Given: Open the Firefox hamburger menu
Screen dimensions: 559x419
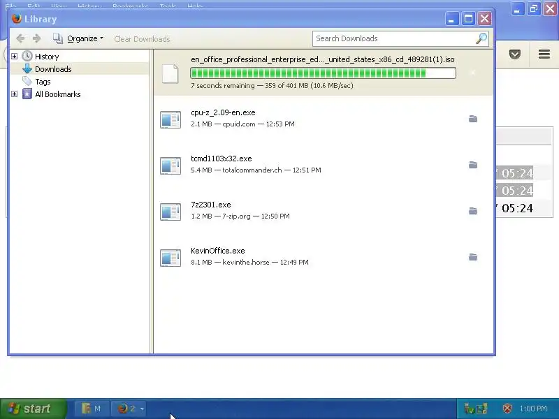Looking at the screenshot, I should click(x=544, y=54).
